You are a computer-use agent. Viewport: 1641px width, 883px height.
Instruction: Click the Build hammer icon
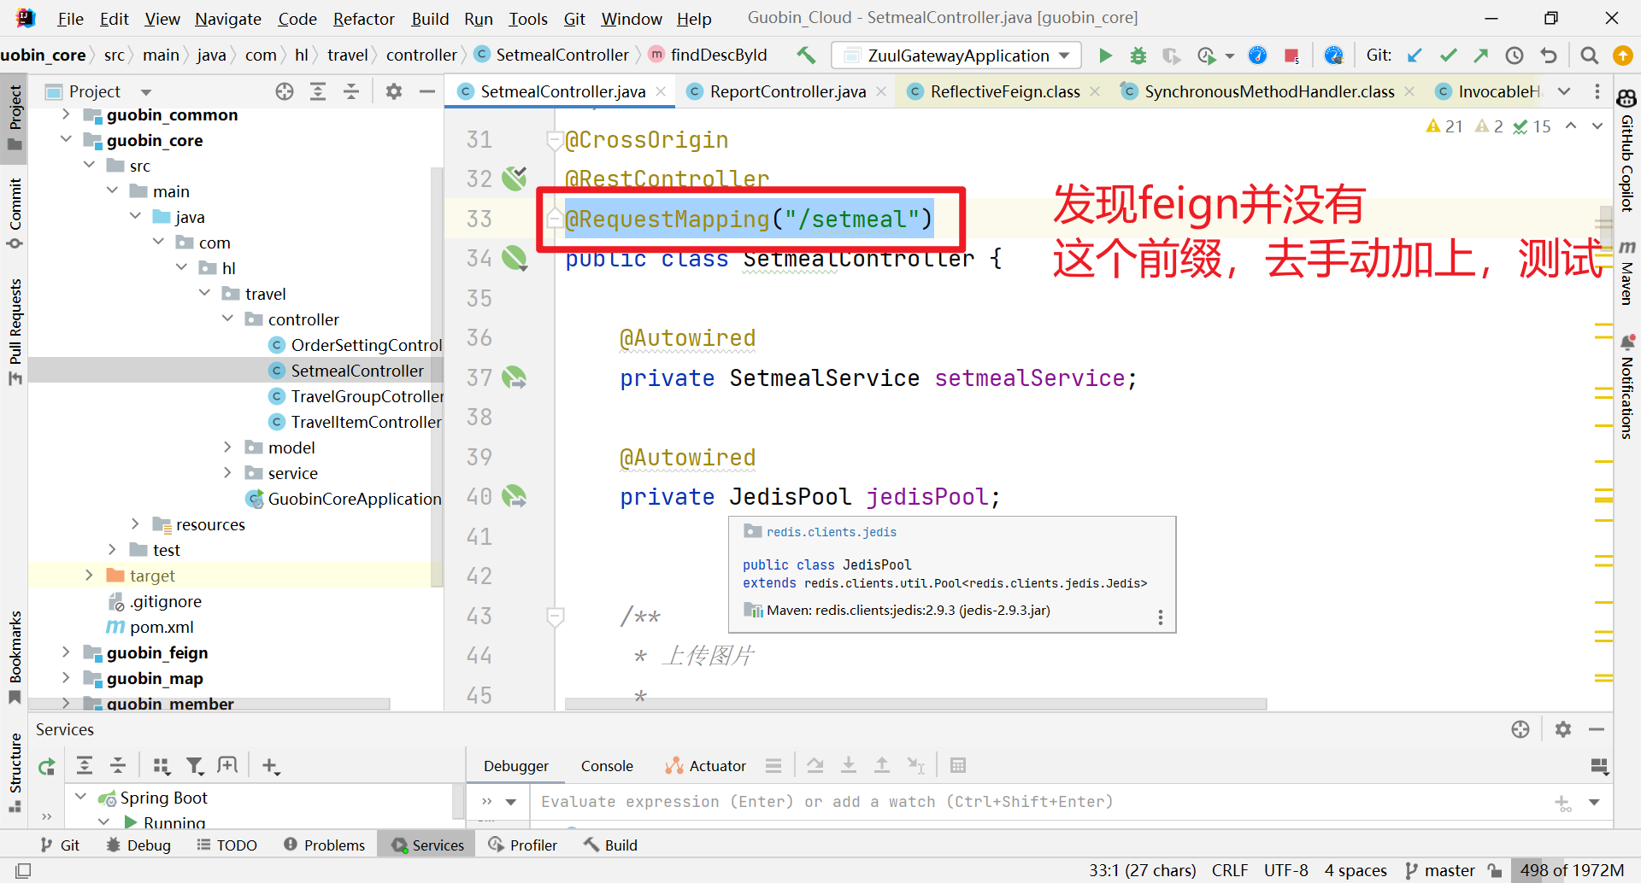[805, 56]
